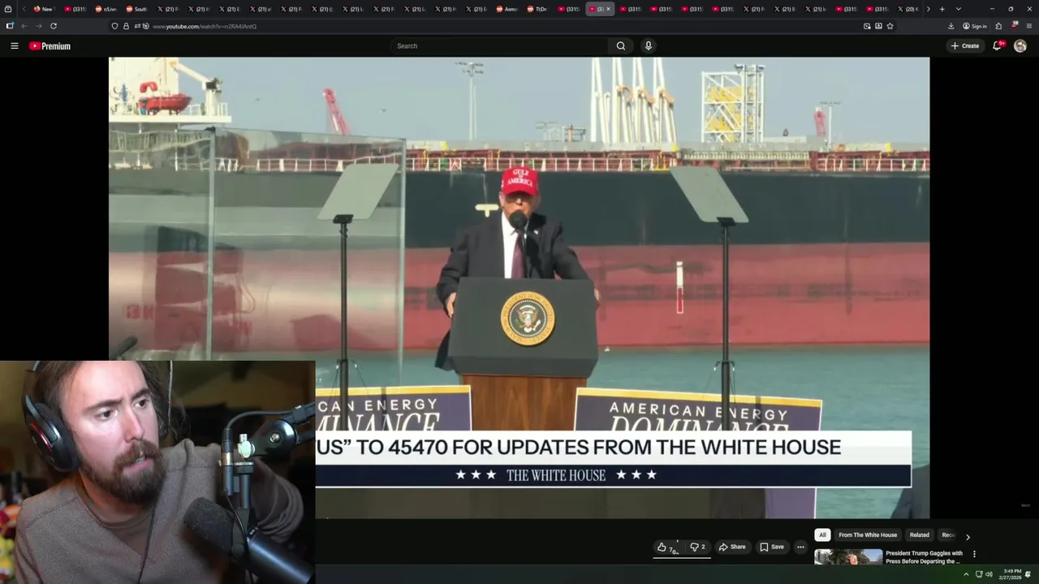This screenshot has width=1039, height=584.
Task: Open options for President Trump Gaggles video
Action: coord(974,554)
